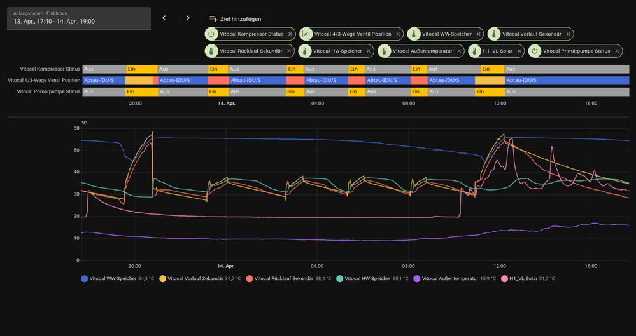
Task: Click the power icon on Vitocal Kompressor Status chip
Action: click(211, 34)
